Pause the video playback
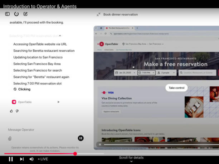219x164 pixels. (x=11, y=159)
